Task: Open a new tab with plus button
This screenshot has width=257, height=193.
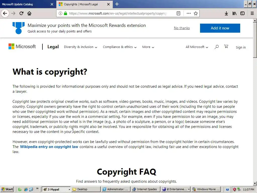Action: click(x=117, y=4)
